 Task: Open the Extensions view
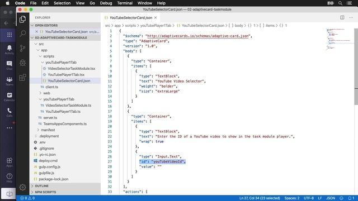pos(22,77)
